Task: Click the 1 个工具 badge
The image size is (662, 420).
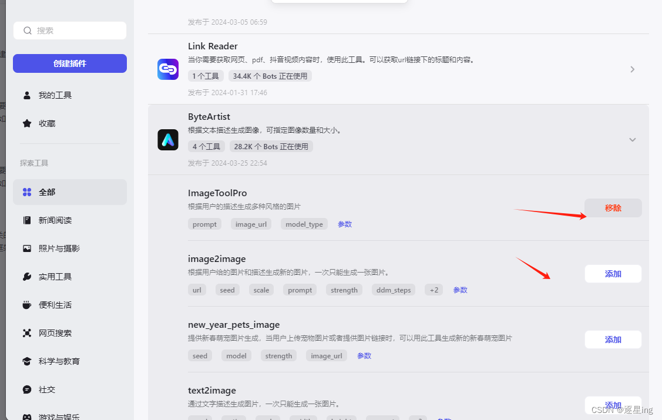Action: [x=206, y=76]
